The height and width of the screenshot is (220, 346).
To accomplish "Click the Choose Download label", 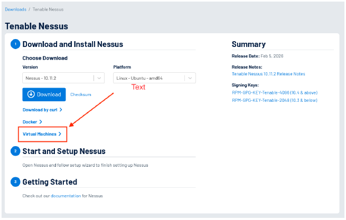I will pyautogui.click(x=45, y=58).
